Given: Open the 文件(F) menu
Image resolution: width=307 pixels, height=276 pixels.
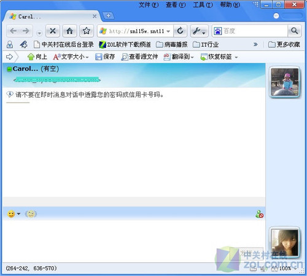Looking at the screenshot, I should tap(149, 4).
